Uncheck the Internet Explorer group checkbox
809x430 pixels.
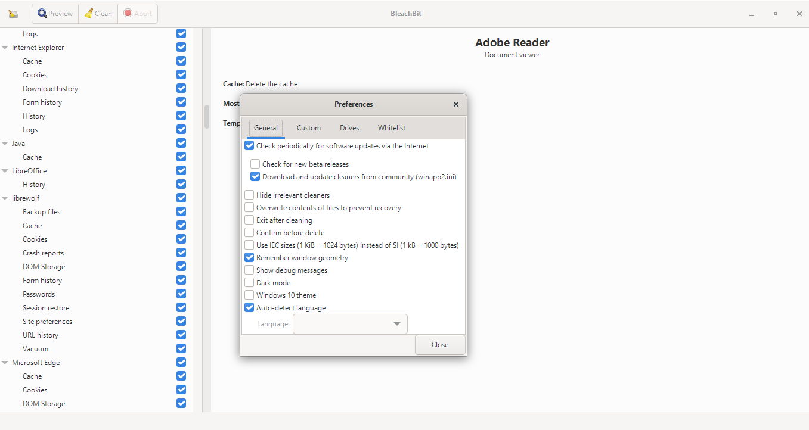click(181, 47)
